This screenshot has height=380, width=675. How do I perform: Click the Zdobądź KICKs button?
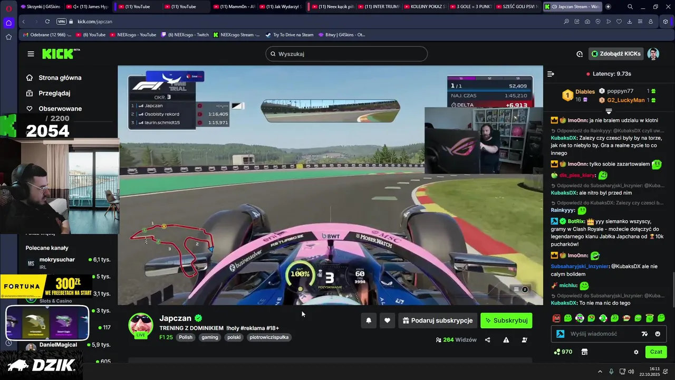pos(616,54)
